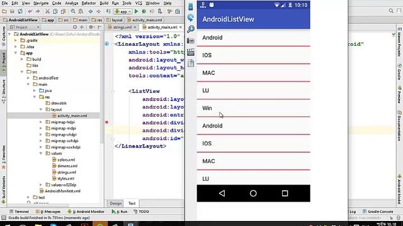Click emulator zoom magnifier icon
Image resolution: width=403 pixels, height=226 pixels.
191,29
